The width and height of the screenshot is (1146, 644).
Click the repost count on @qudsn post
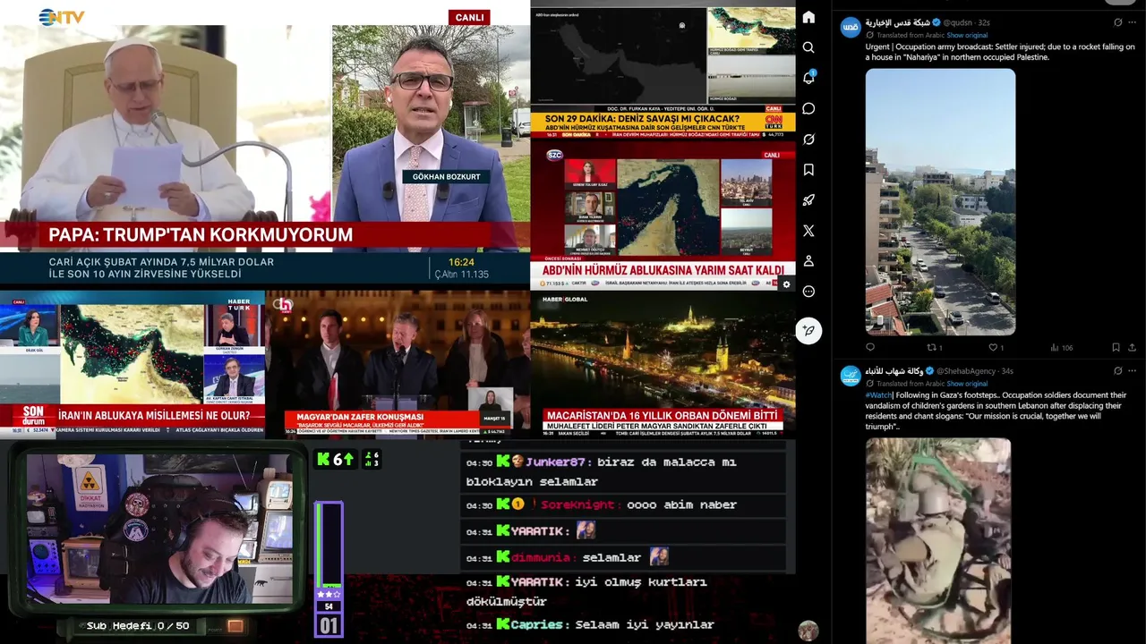click(x=940, y=347)
